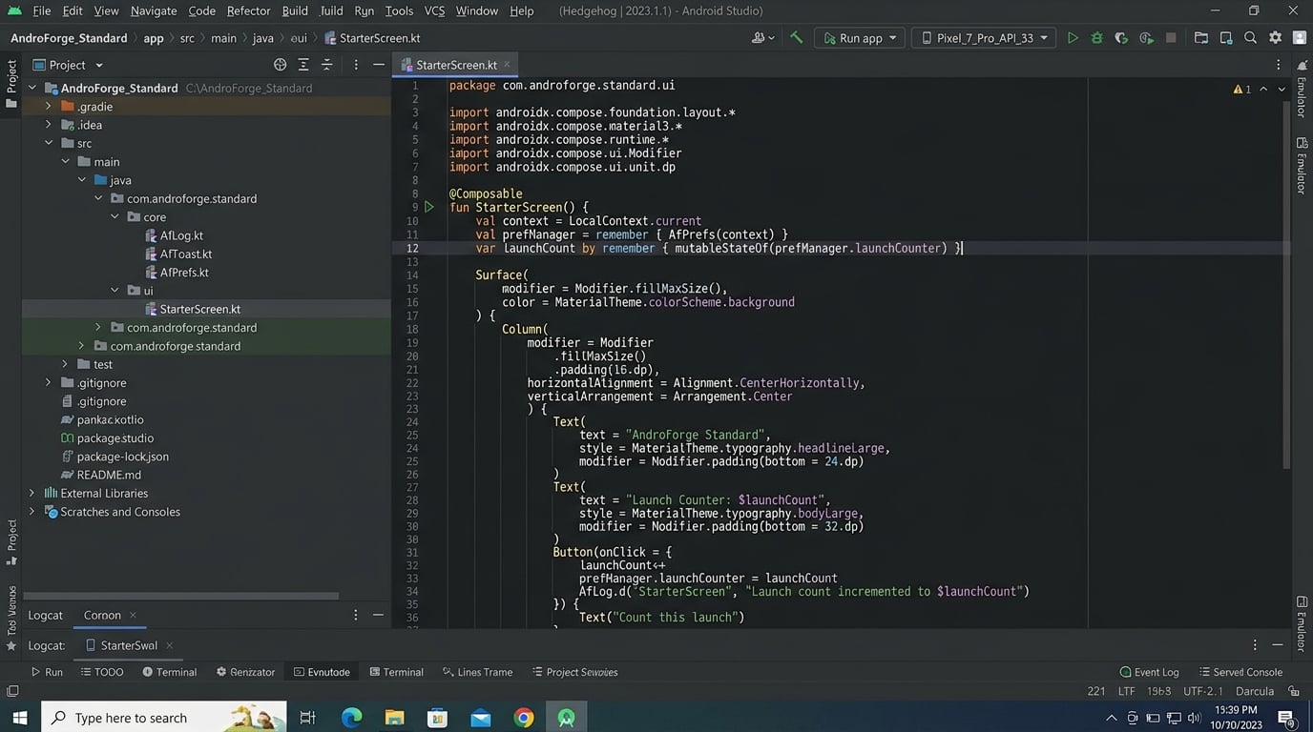Image resolution: width=1313 pixels, height=732 pixels.
Task: Click the user avatar icon in toolbar
Action: tap(1299, 38)
